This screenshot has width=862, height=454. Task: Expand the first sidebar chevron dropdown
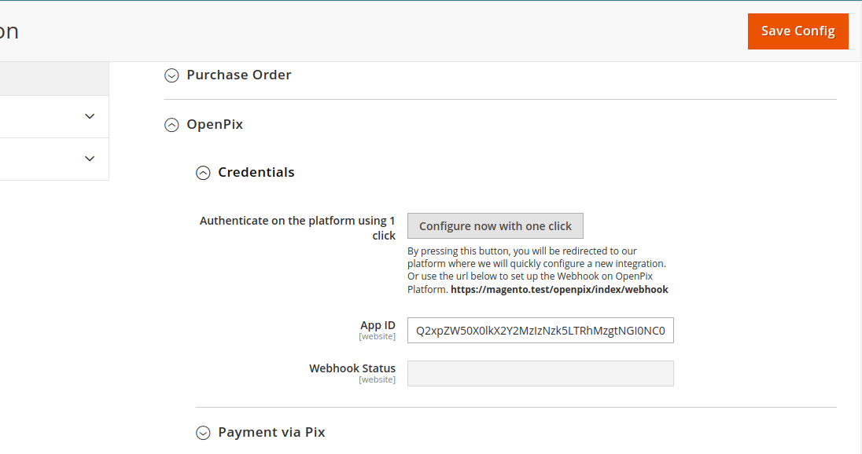tap(89, 116)
